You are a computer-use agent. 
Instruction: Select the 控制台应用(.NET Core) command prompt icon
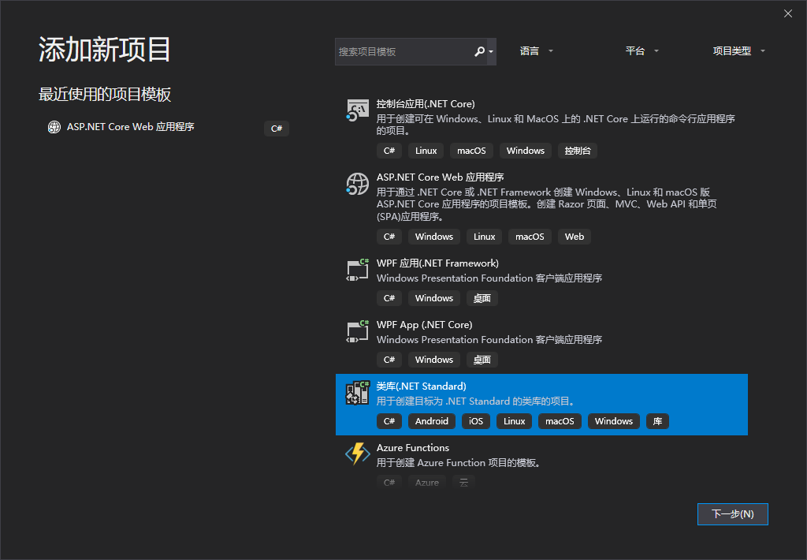[x=357, y=109]
